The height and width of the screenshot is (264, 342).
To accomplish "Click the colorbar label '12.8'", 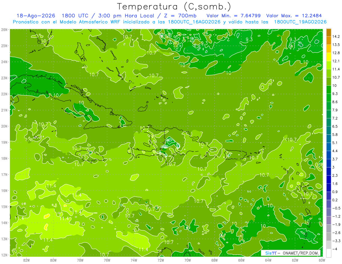I will 336,53.
